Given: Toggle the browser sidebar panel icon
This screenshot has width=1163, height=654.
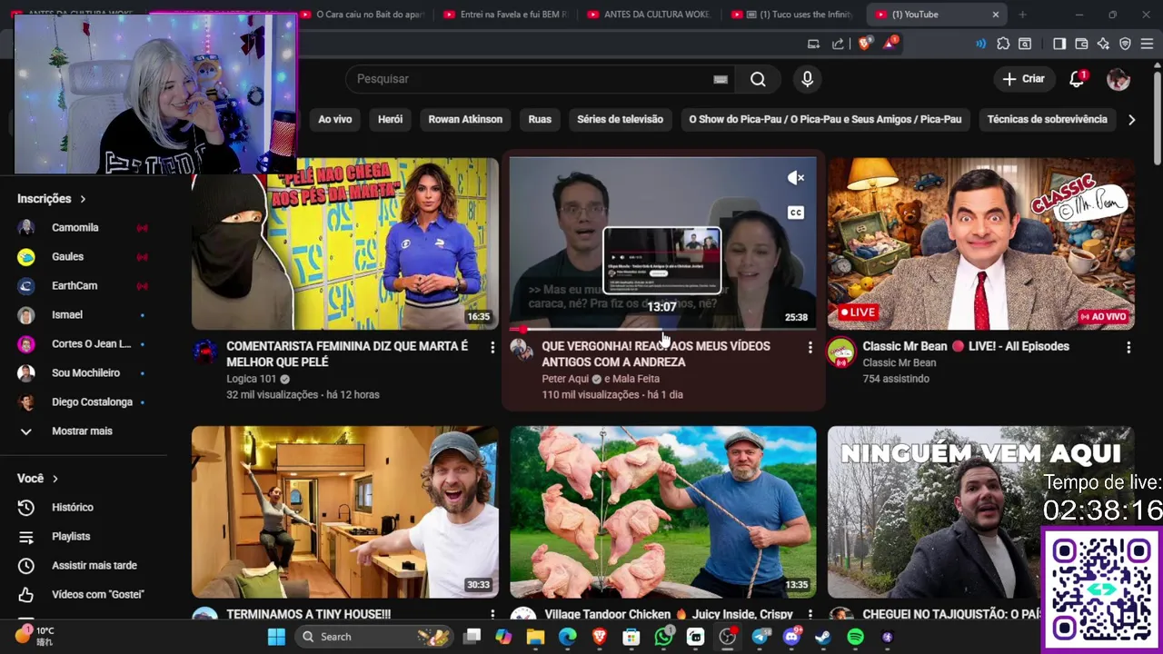Looking at the screenshot, I should pyautogui.click(x=1059, y=44).
